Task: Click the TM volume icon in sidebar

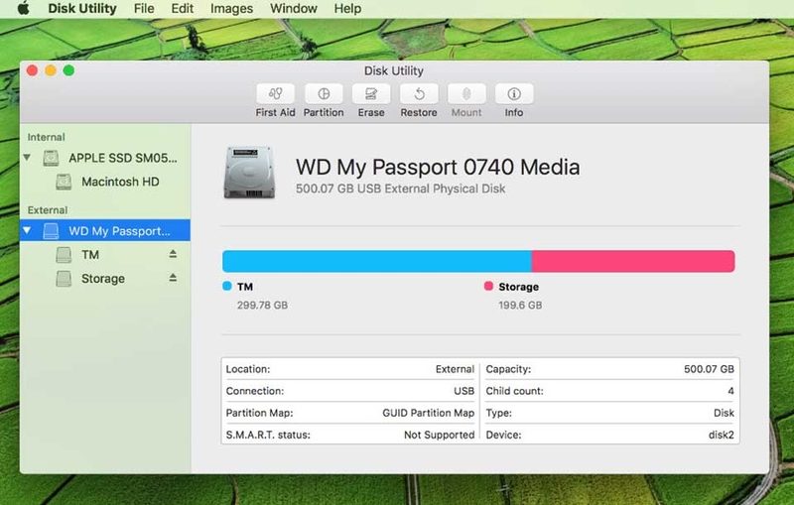Action: pyautogui.click(x=64, y=255)
